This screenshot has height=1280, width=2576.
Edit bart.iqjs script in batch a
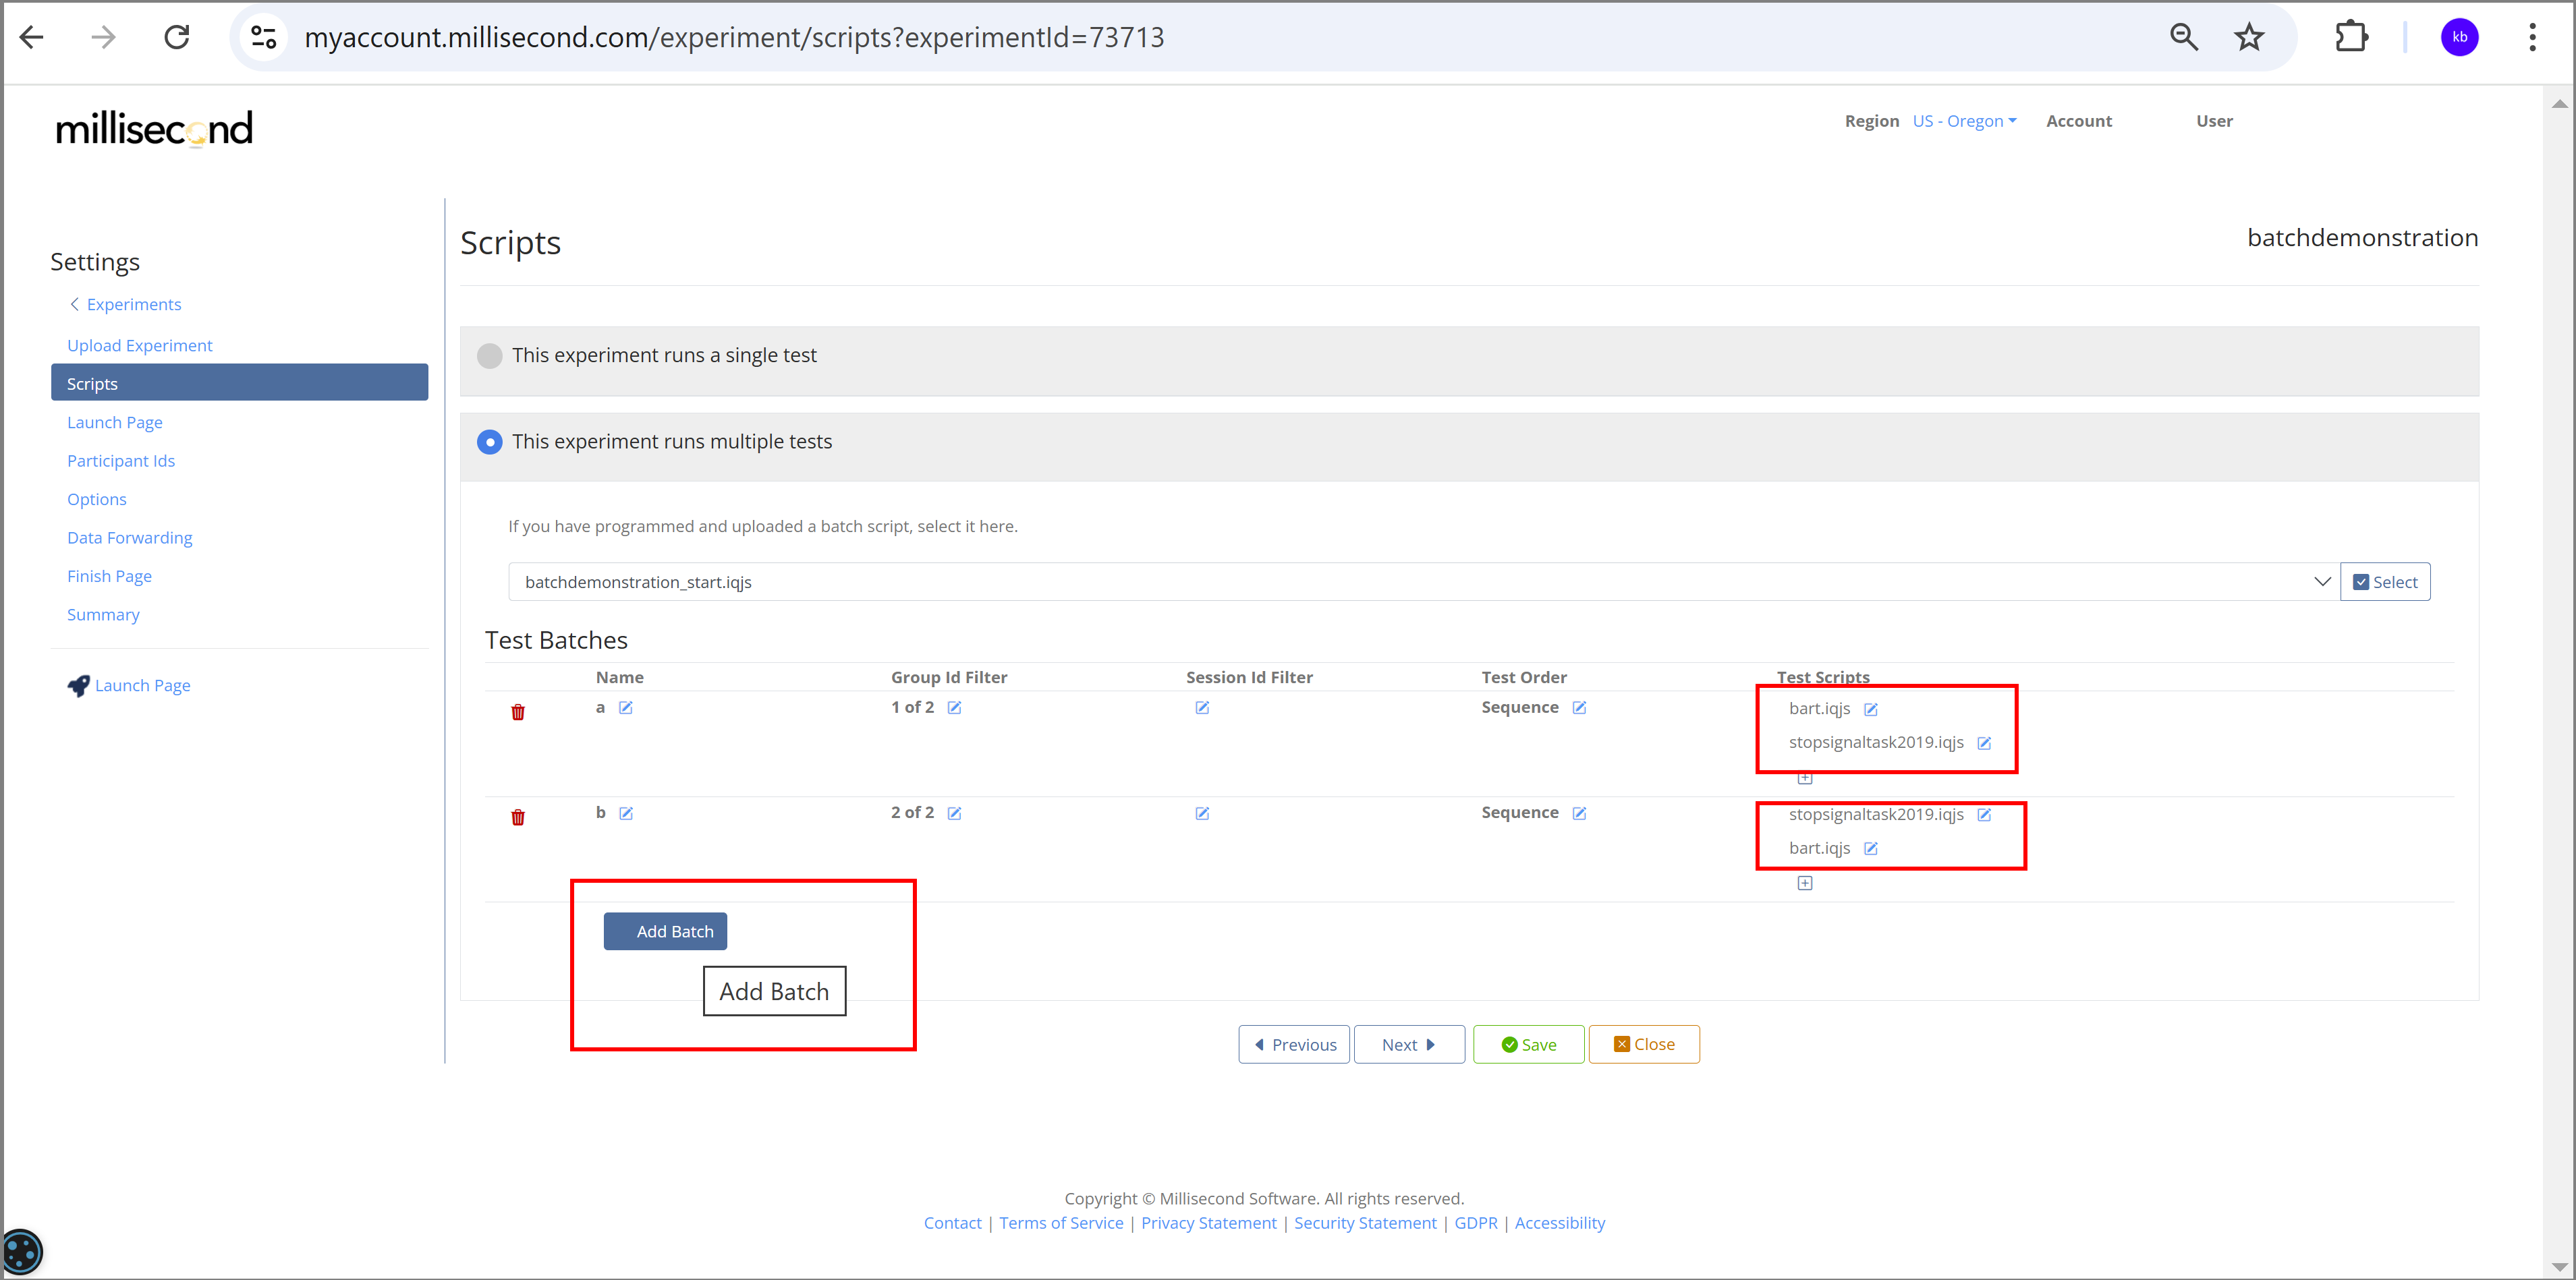(x=1871, y=709)
